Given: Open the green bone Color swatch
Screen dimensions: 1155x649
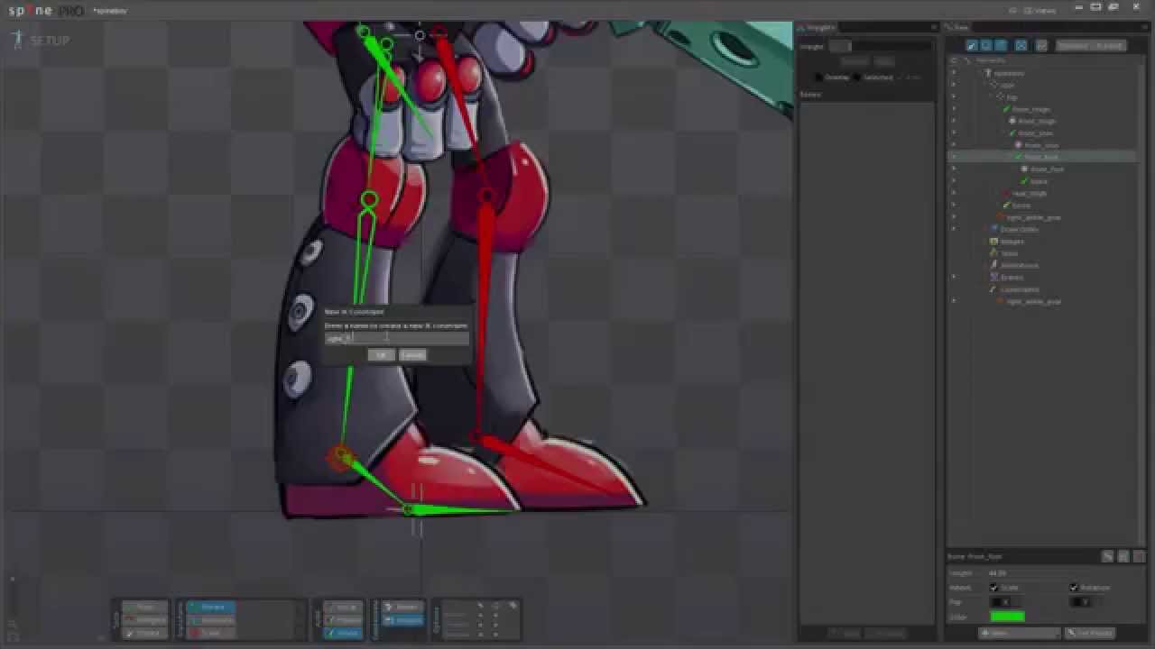Looking at the screenshot, I should 1007,617.
